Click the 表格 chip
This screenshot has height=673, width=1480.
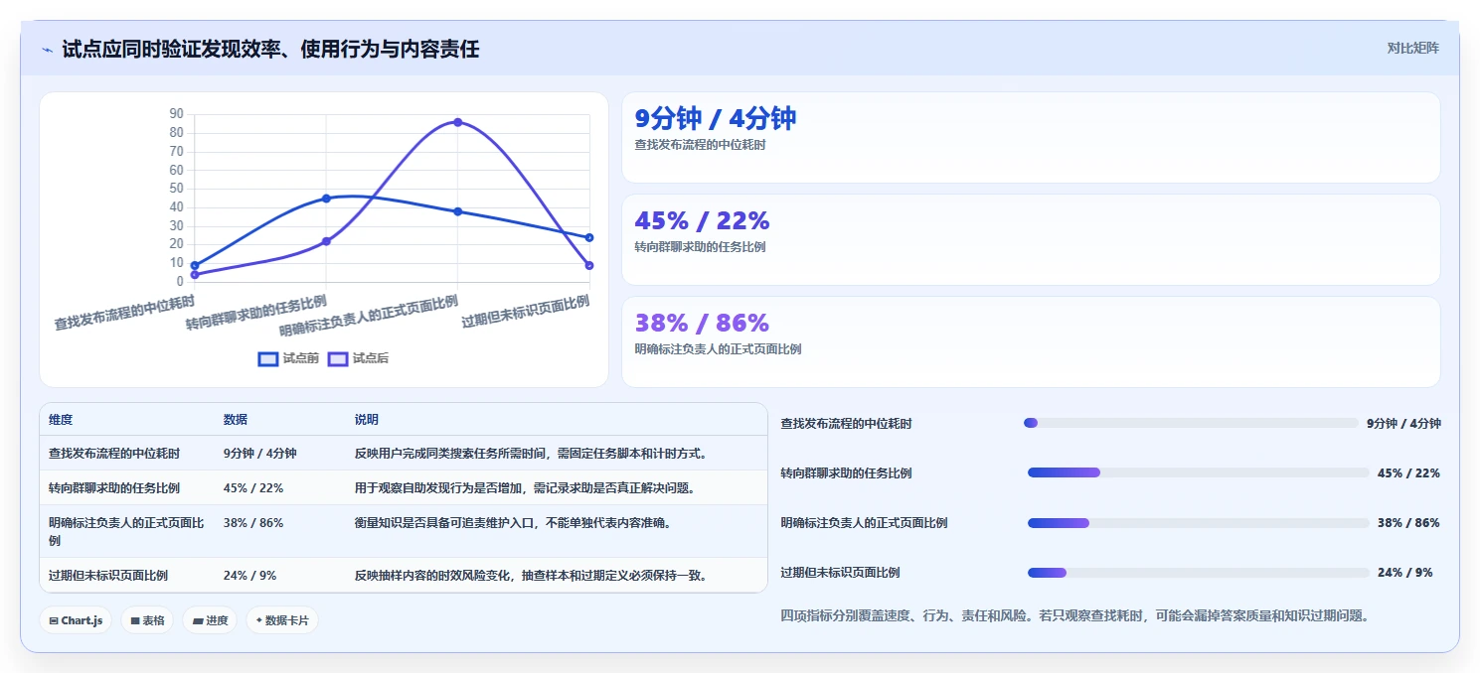pos(147,620)
